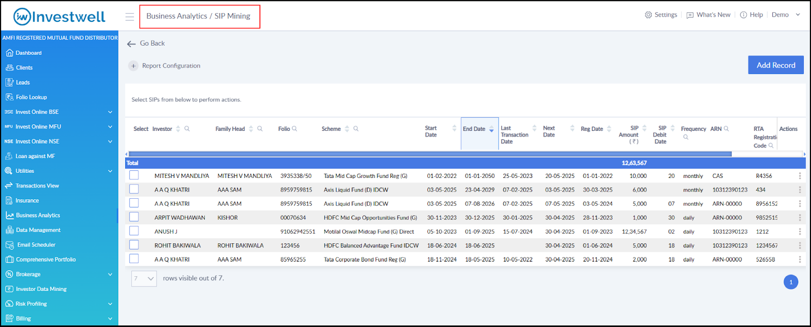Open Comprehensive Portfolio in sidebar

pos(46,260)
